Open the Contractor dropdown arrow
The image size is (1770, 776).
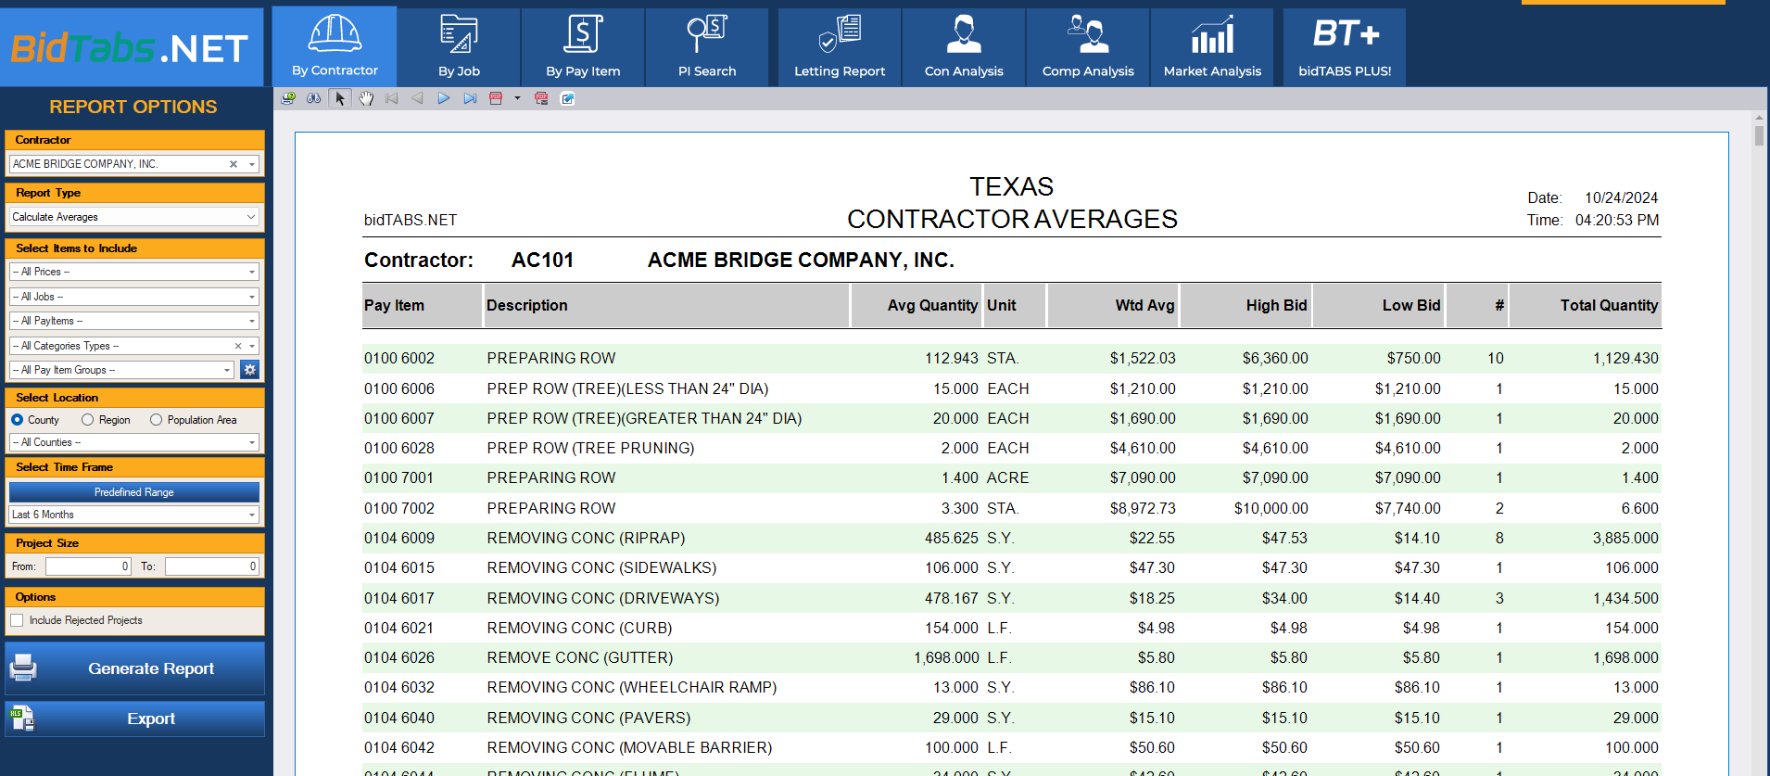(x=251, y=164)
